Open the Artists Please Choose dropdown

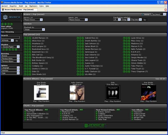point(78,20)
